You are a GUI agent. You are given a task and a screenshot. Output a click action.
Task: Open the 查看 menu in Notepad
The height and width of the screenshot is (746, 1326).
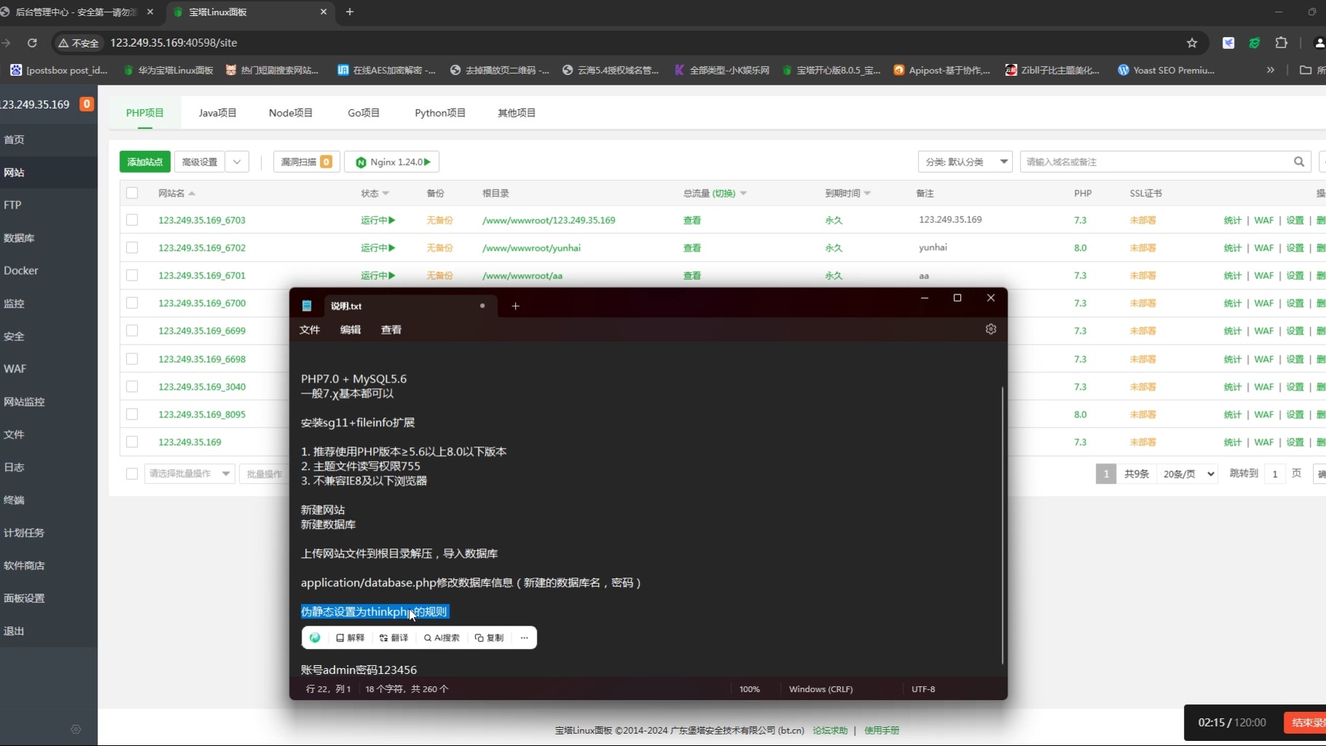tap(391, 329)
